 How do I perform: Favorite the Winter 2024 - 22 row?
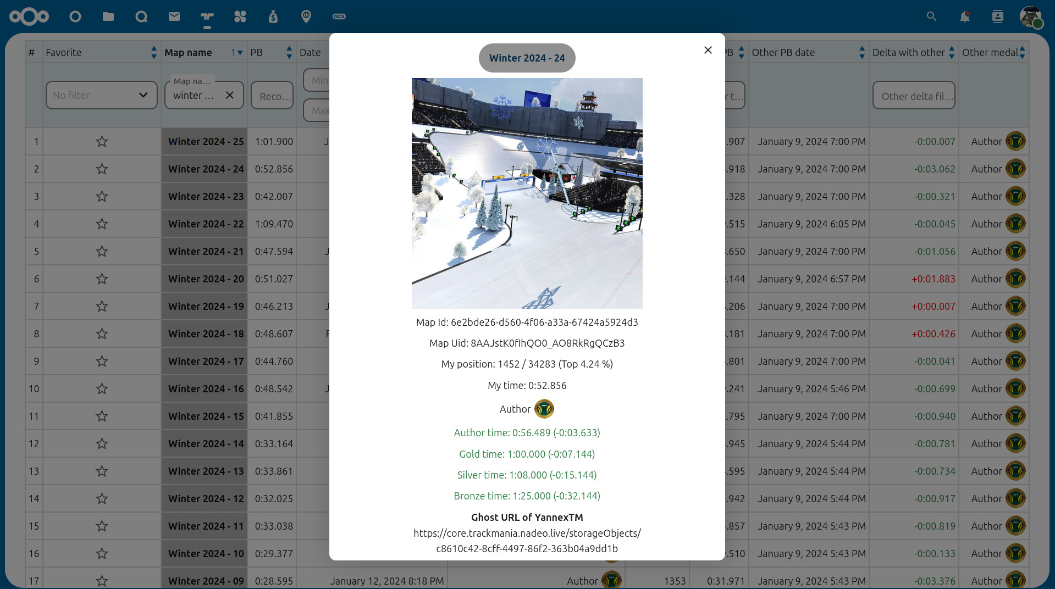pyautogui.click(x=102, y=224)
